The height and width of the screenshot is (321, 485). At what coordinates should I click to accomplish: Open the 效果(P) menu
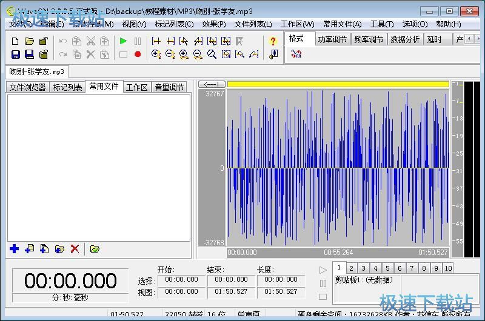pos(213,24)
